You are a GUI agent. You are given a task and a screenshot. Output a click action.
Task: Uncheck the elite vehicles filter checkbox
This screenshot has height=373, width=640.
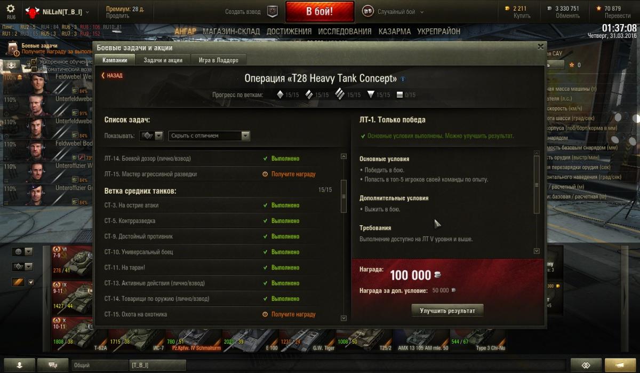[31, 282]
